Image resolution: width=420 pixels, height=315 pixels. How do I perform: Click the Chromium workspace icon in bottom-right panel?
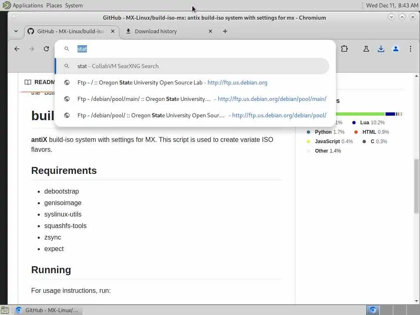coord(372,310)
